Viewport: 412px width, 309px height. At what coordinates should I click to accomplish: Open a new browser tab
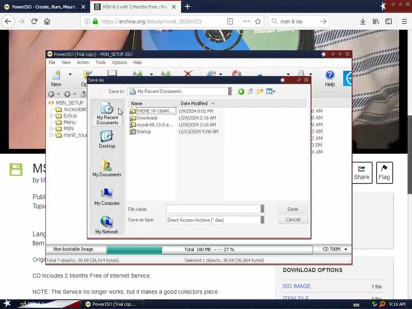pyautogui.click(x=187, y=6)
